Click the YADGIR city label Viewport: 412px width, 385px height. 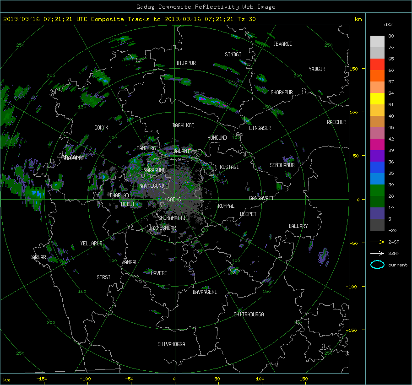coord(317,69)
